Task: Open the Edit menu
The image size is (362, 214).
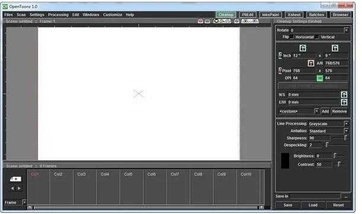Action: 75,15
